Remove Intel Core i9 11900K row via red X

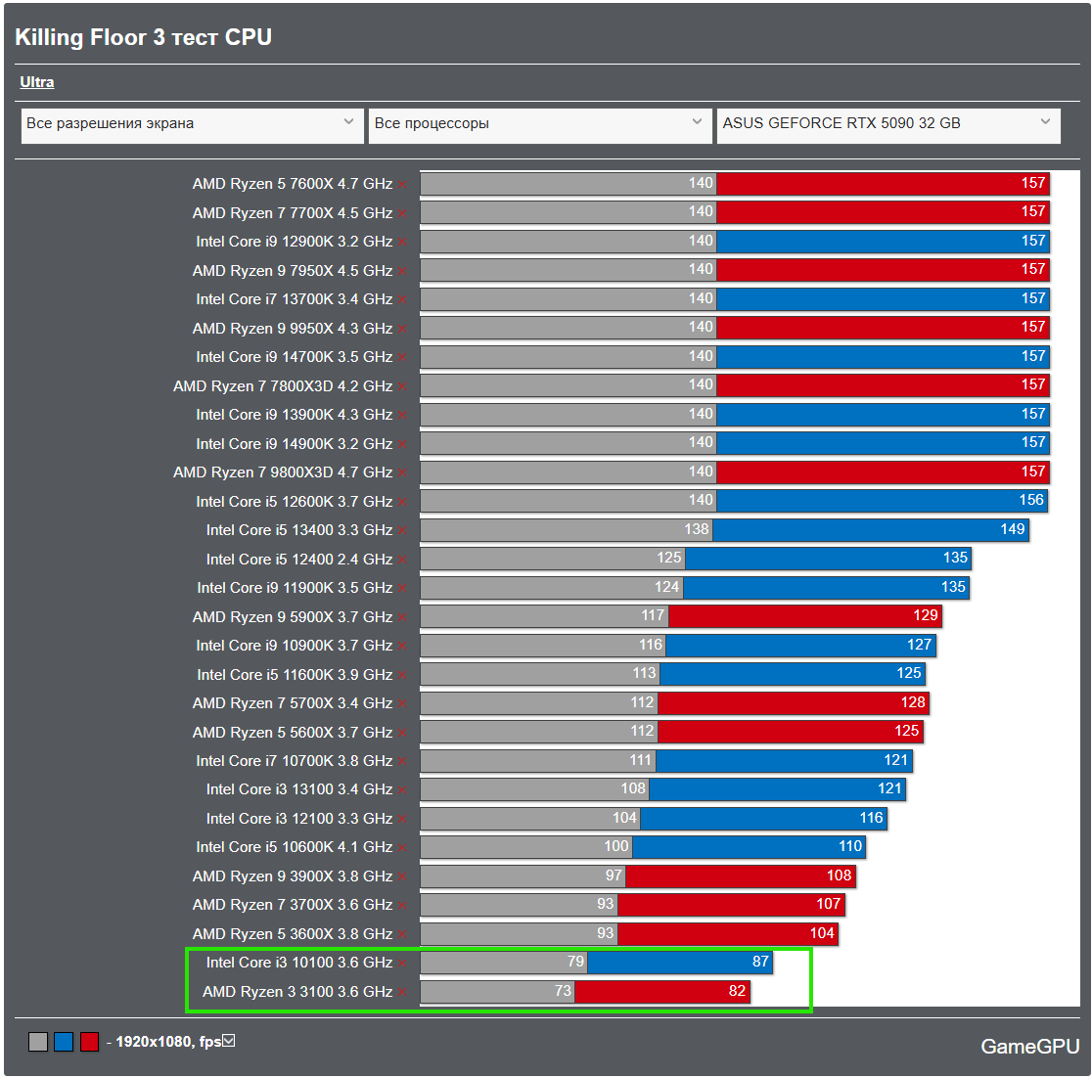coord(402,589)
